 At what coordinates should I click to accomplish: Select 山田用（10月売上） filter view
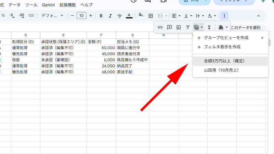[x=230, y=70]
